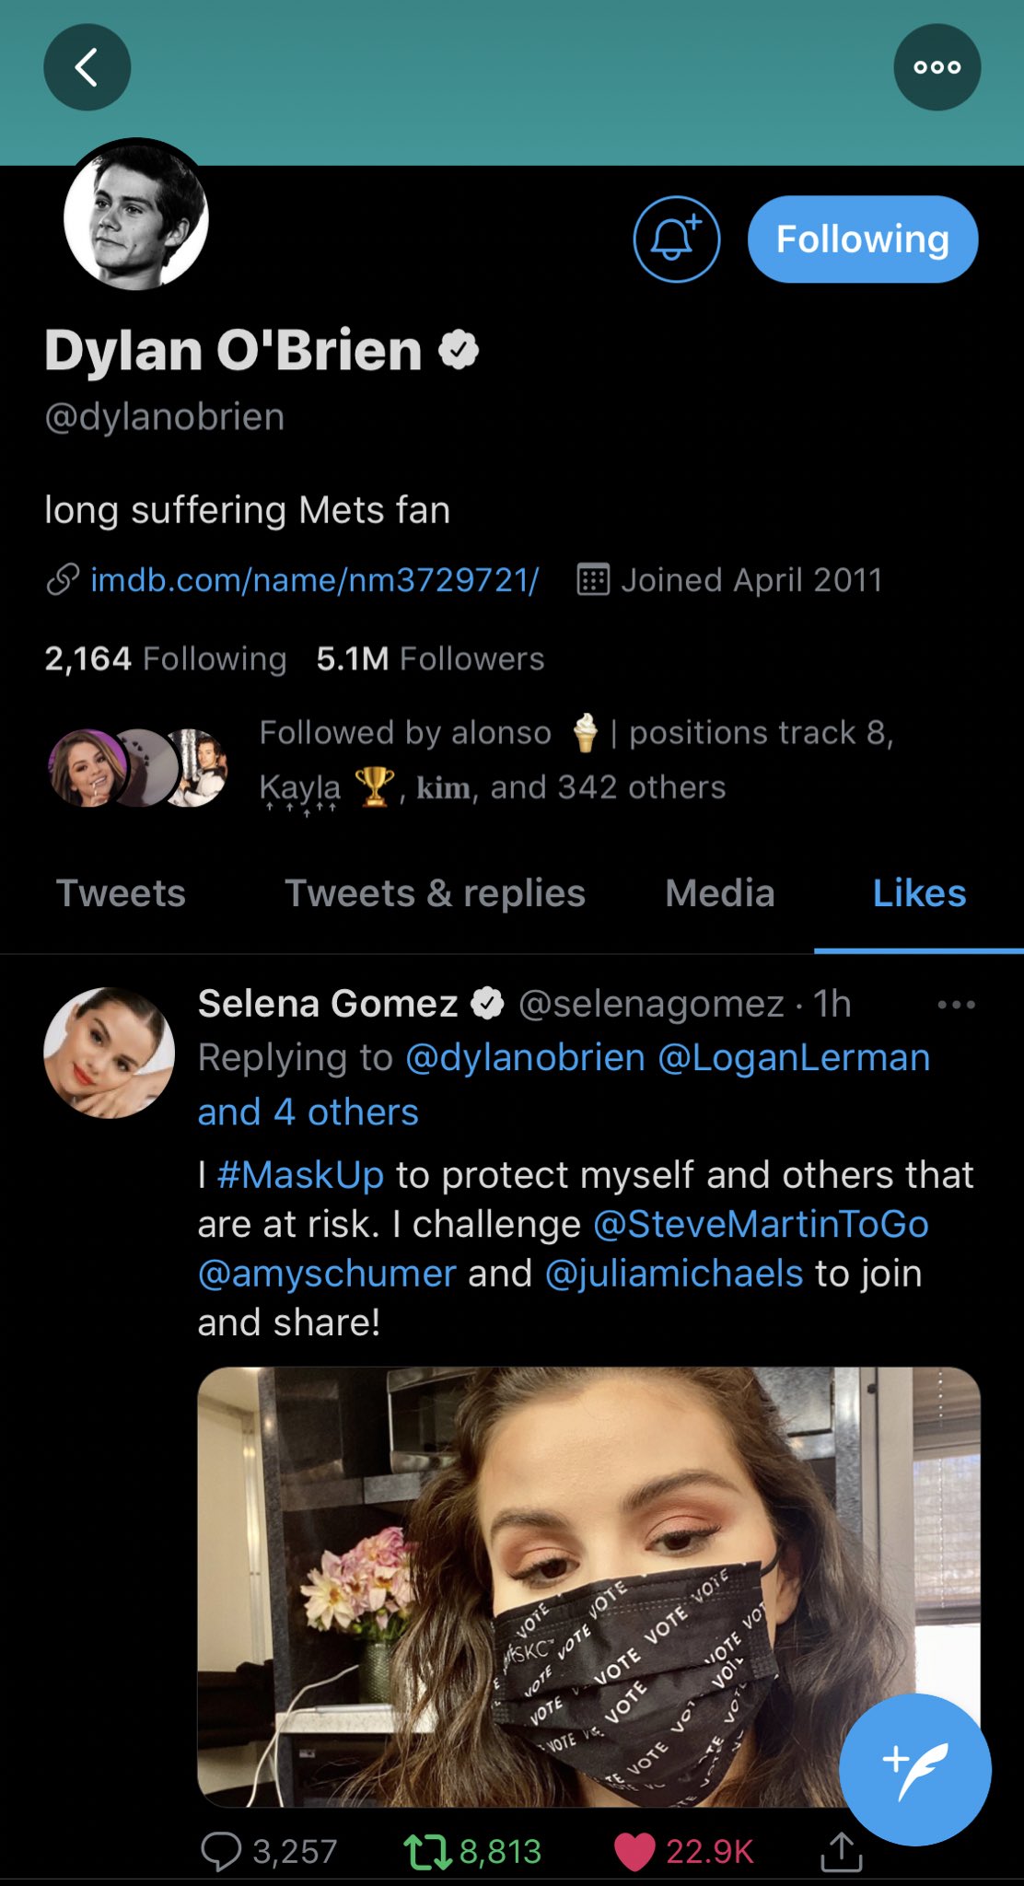Toggle the Following button
The width and height of the screenshot is (1024, 1886).
pos(862,239)
